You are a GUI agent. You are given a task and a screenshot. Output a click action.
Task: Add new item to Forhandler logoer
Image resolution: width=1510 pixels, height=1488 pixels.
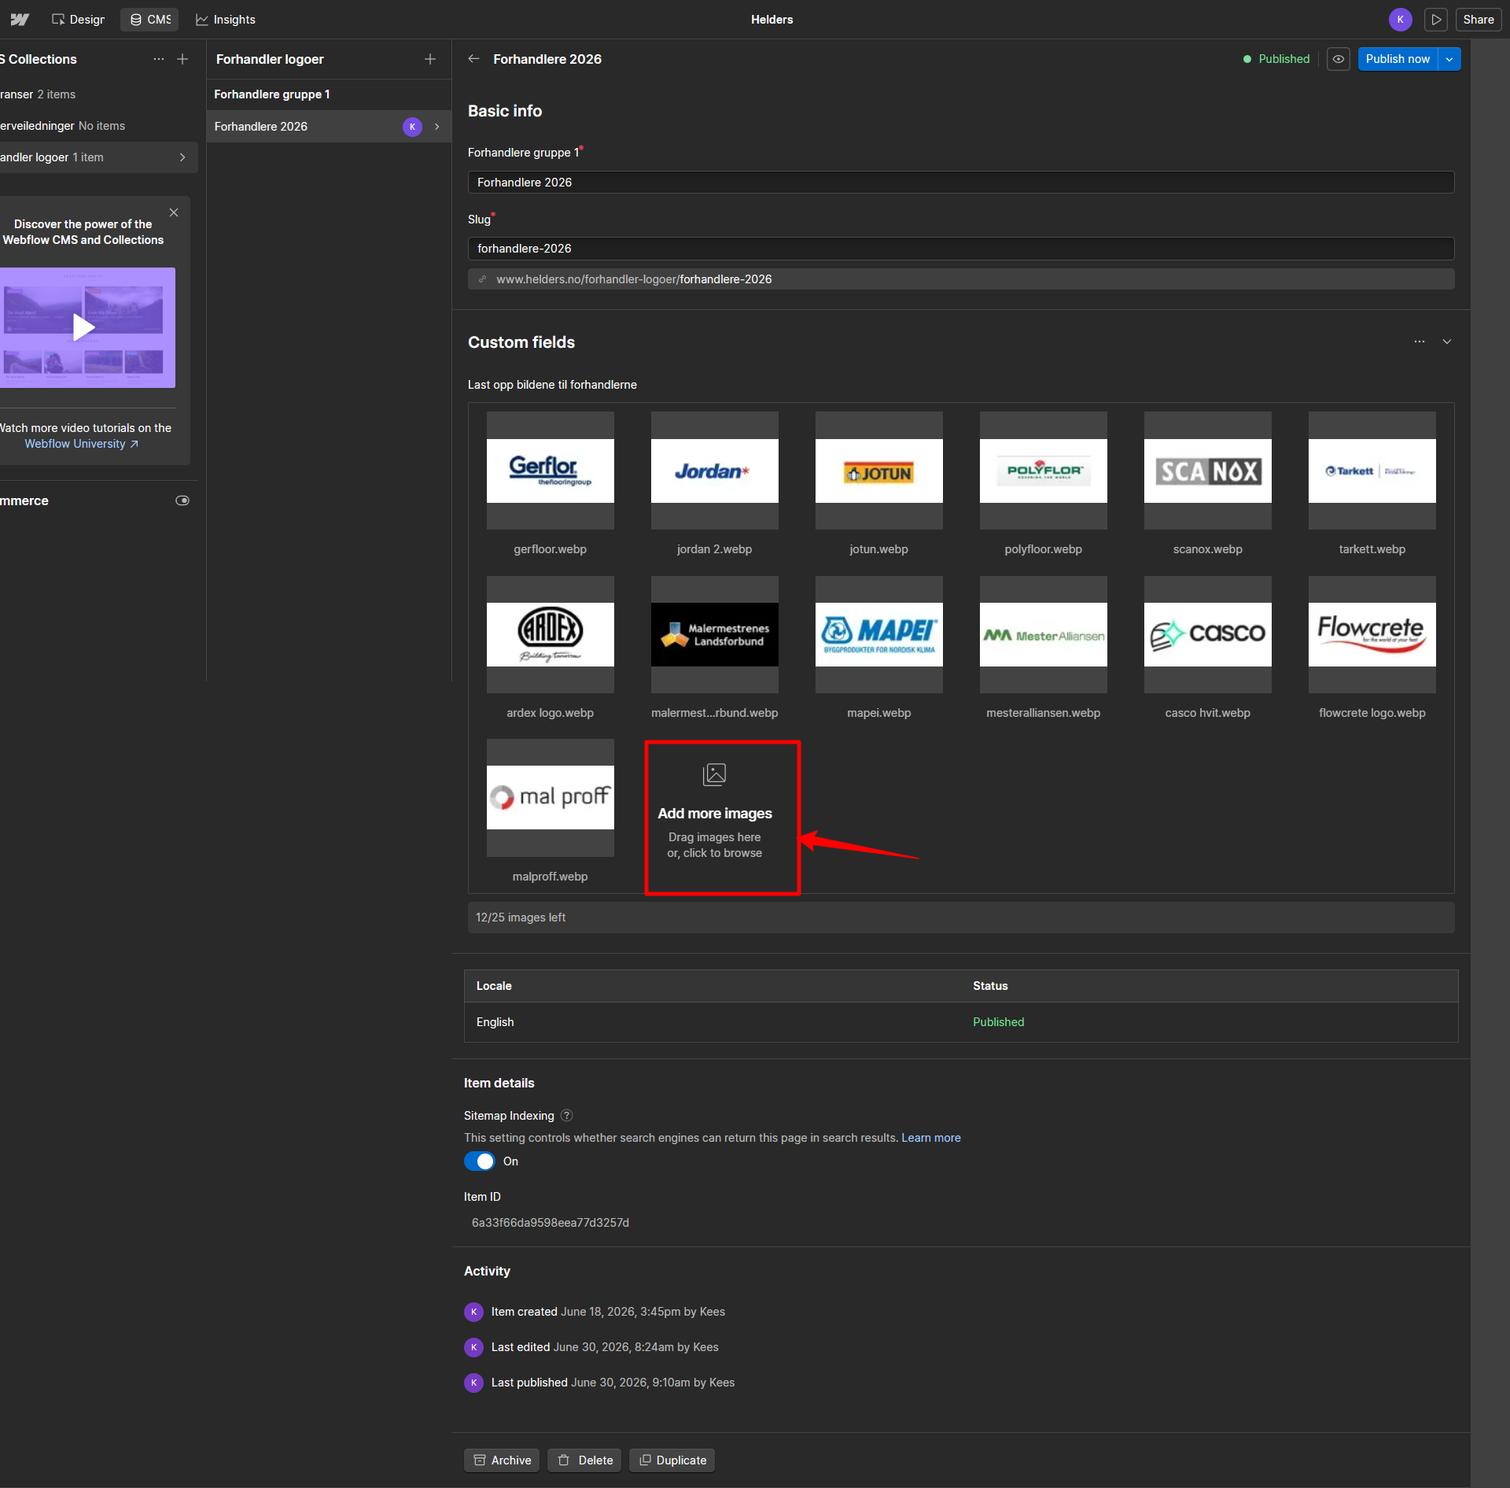[x=430, y=59]
